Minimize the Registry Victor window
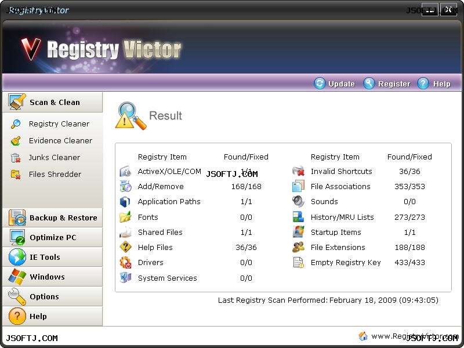The height and width of the screenshot is (348, 464). tap(430, 10)
